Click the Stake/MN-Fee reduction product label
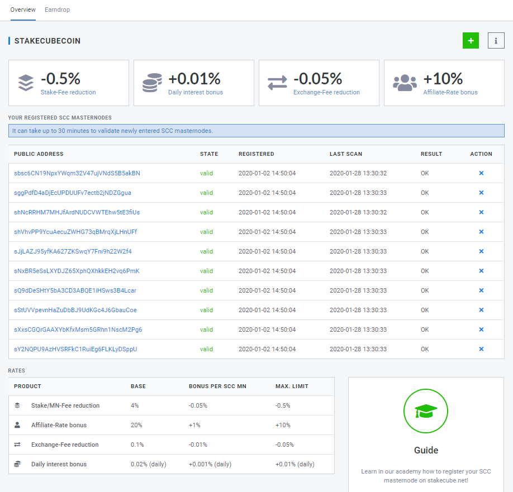 pos(65,405)
